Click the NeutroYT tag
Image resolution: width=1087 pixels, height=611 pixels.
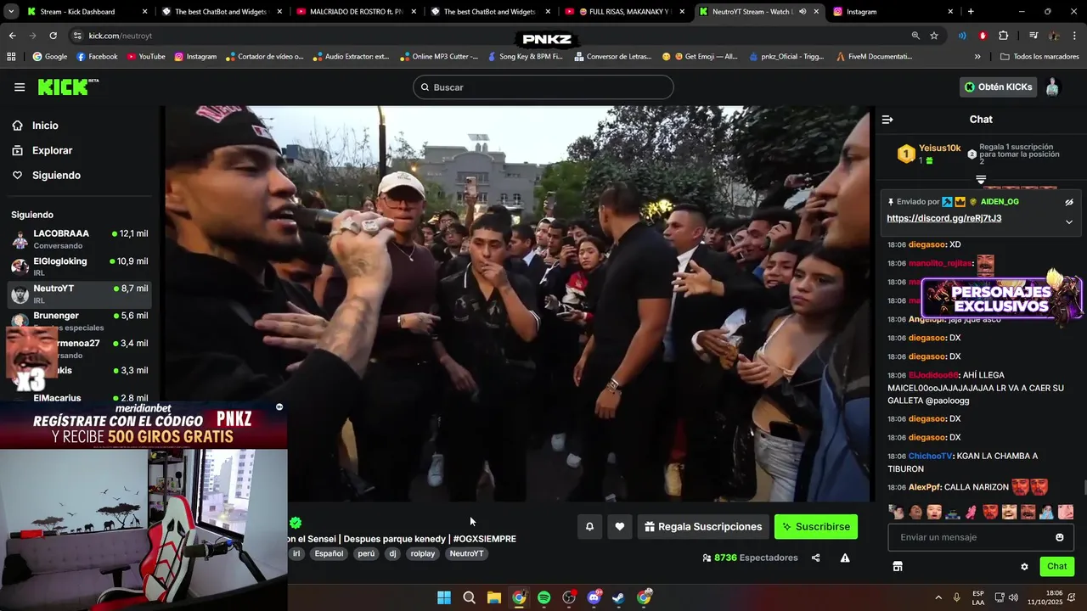(x=466, y=553)
